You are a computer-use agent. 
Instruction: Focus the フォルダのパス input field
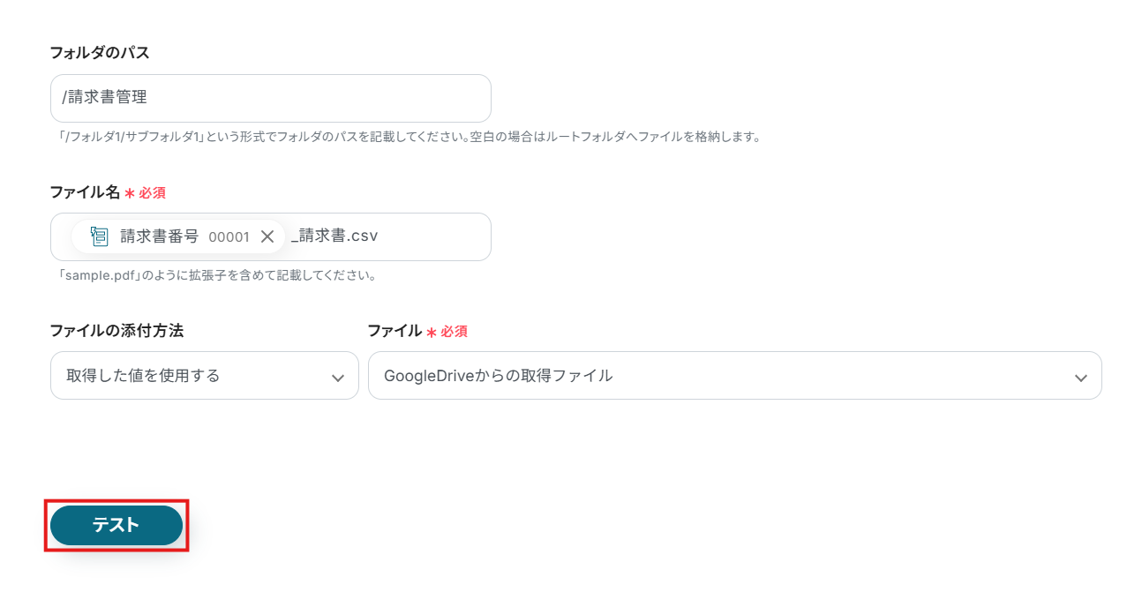click(x=270, y=98)
